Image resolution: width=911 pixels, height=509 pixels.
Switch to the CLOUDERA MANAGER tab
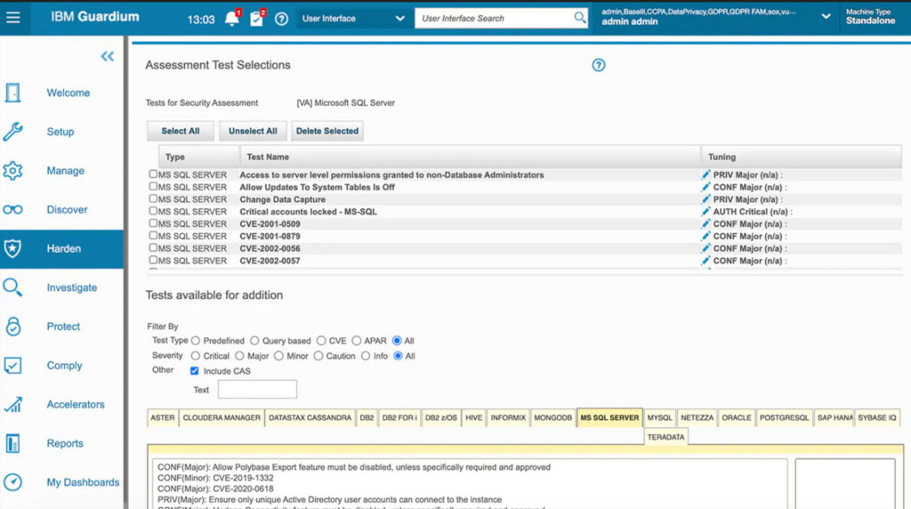[x=222, y=417]
